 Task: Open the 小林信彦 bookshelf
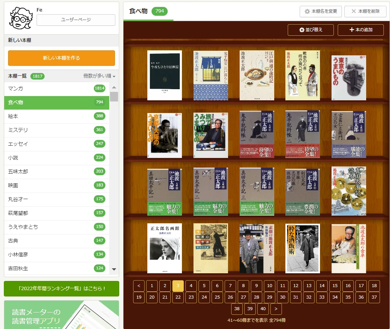point(57,255)
